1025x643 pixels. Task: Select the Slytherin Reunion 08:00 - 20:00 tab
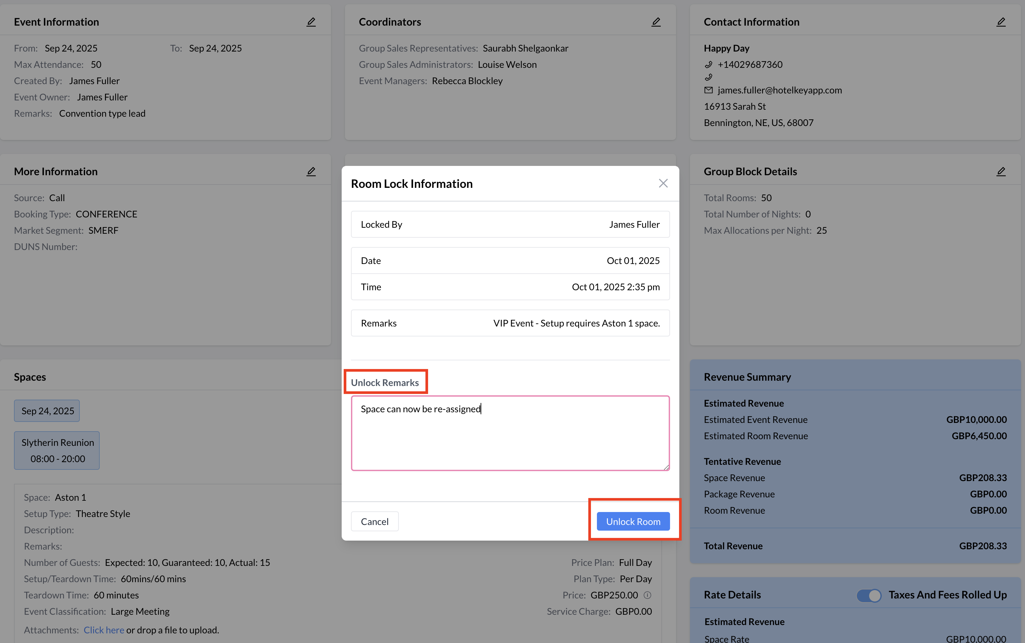pos(57,450)
